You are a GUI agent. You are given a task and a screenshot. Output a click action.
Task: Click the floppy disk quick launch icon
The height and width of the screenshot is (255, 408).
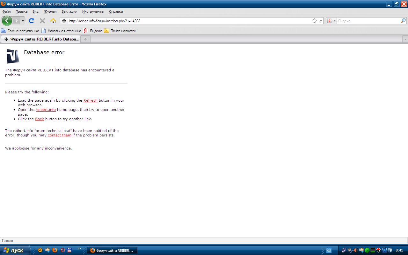pyautogui.click(x=69, y=250)
